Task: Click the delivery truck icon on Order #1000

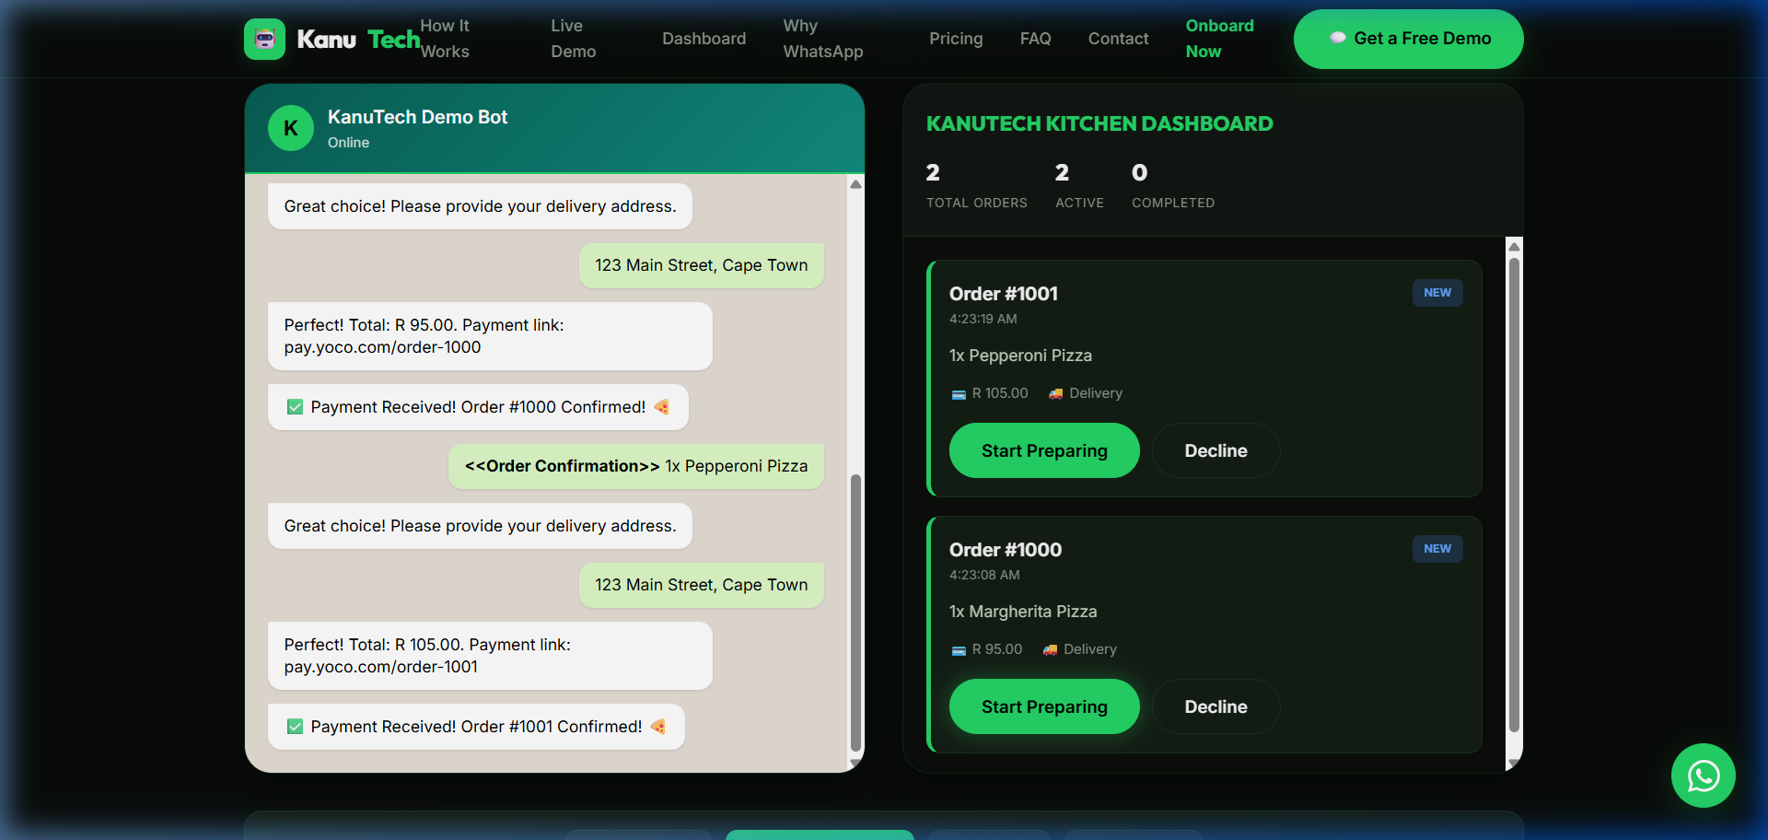Action: click(x=1050, y=649)
